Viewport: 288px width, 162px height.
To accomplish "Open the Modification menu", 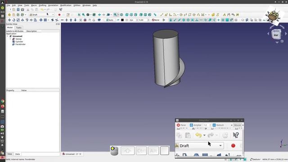I will point(66,5).
